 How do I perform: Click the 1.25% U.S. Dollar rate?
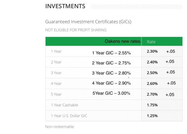coord(152,116)
